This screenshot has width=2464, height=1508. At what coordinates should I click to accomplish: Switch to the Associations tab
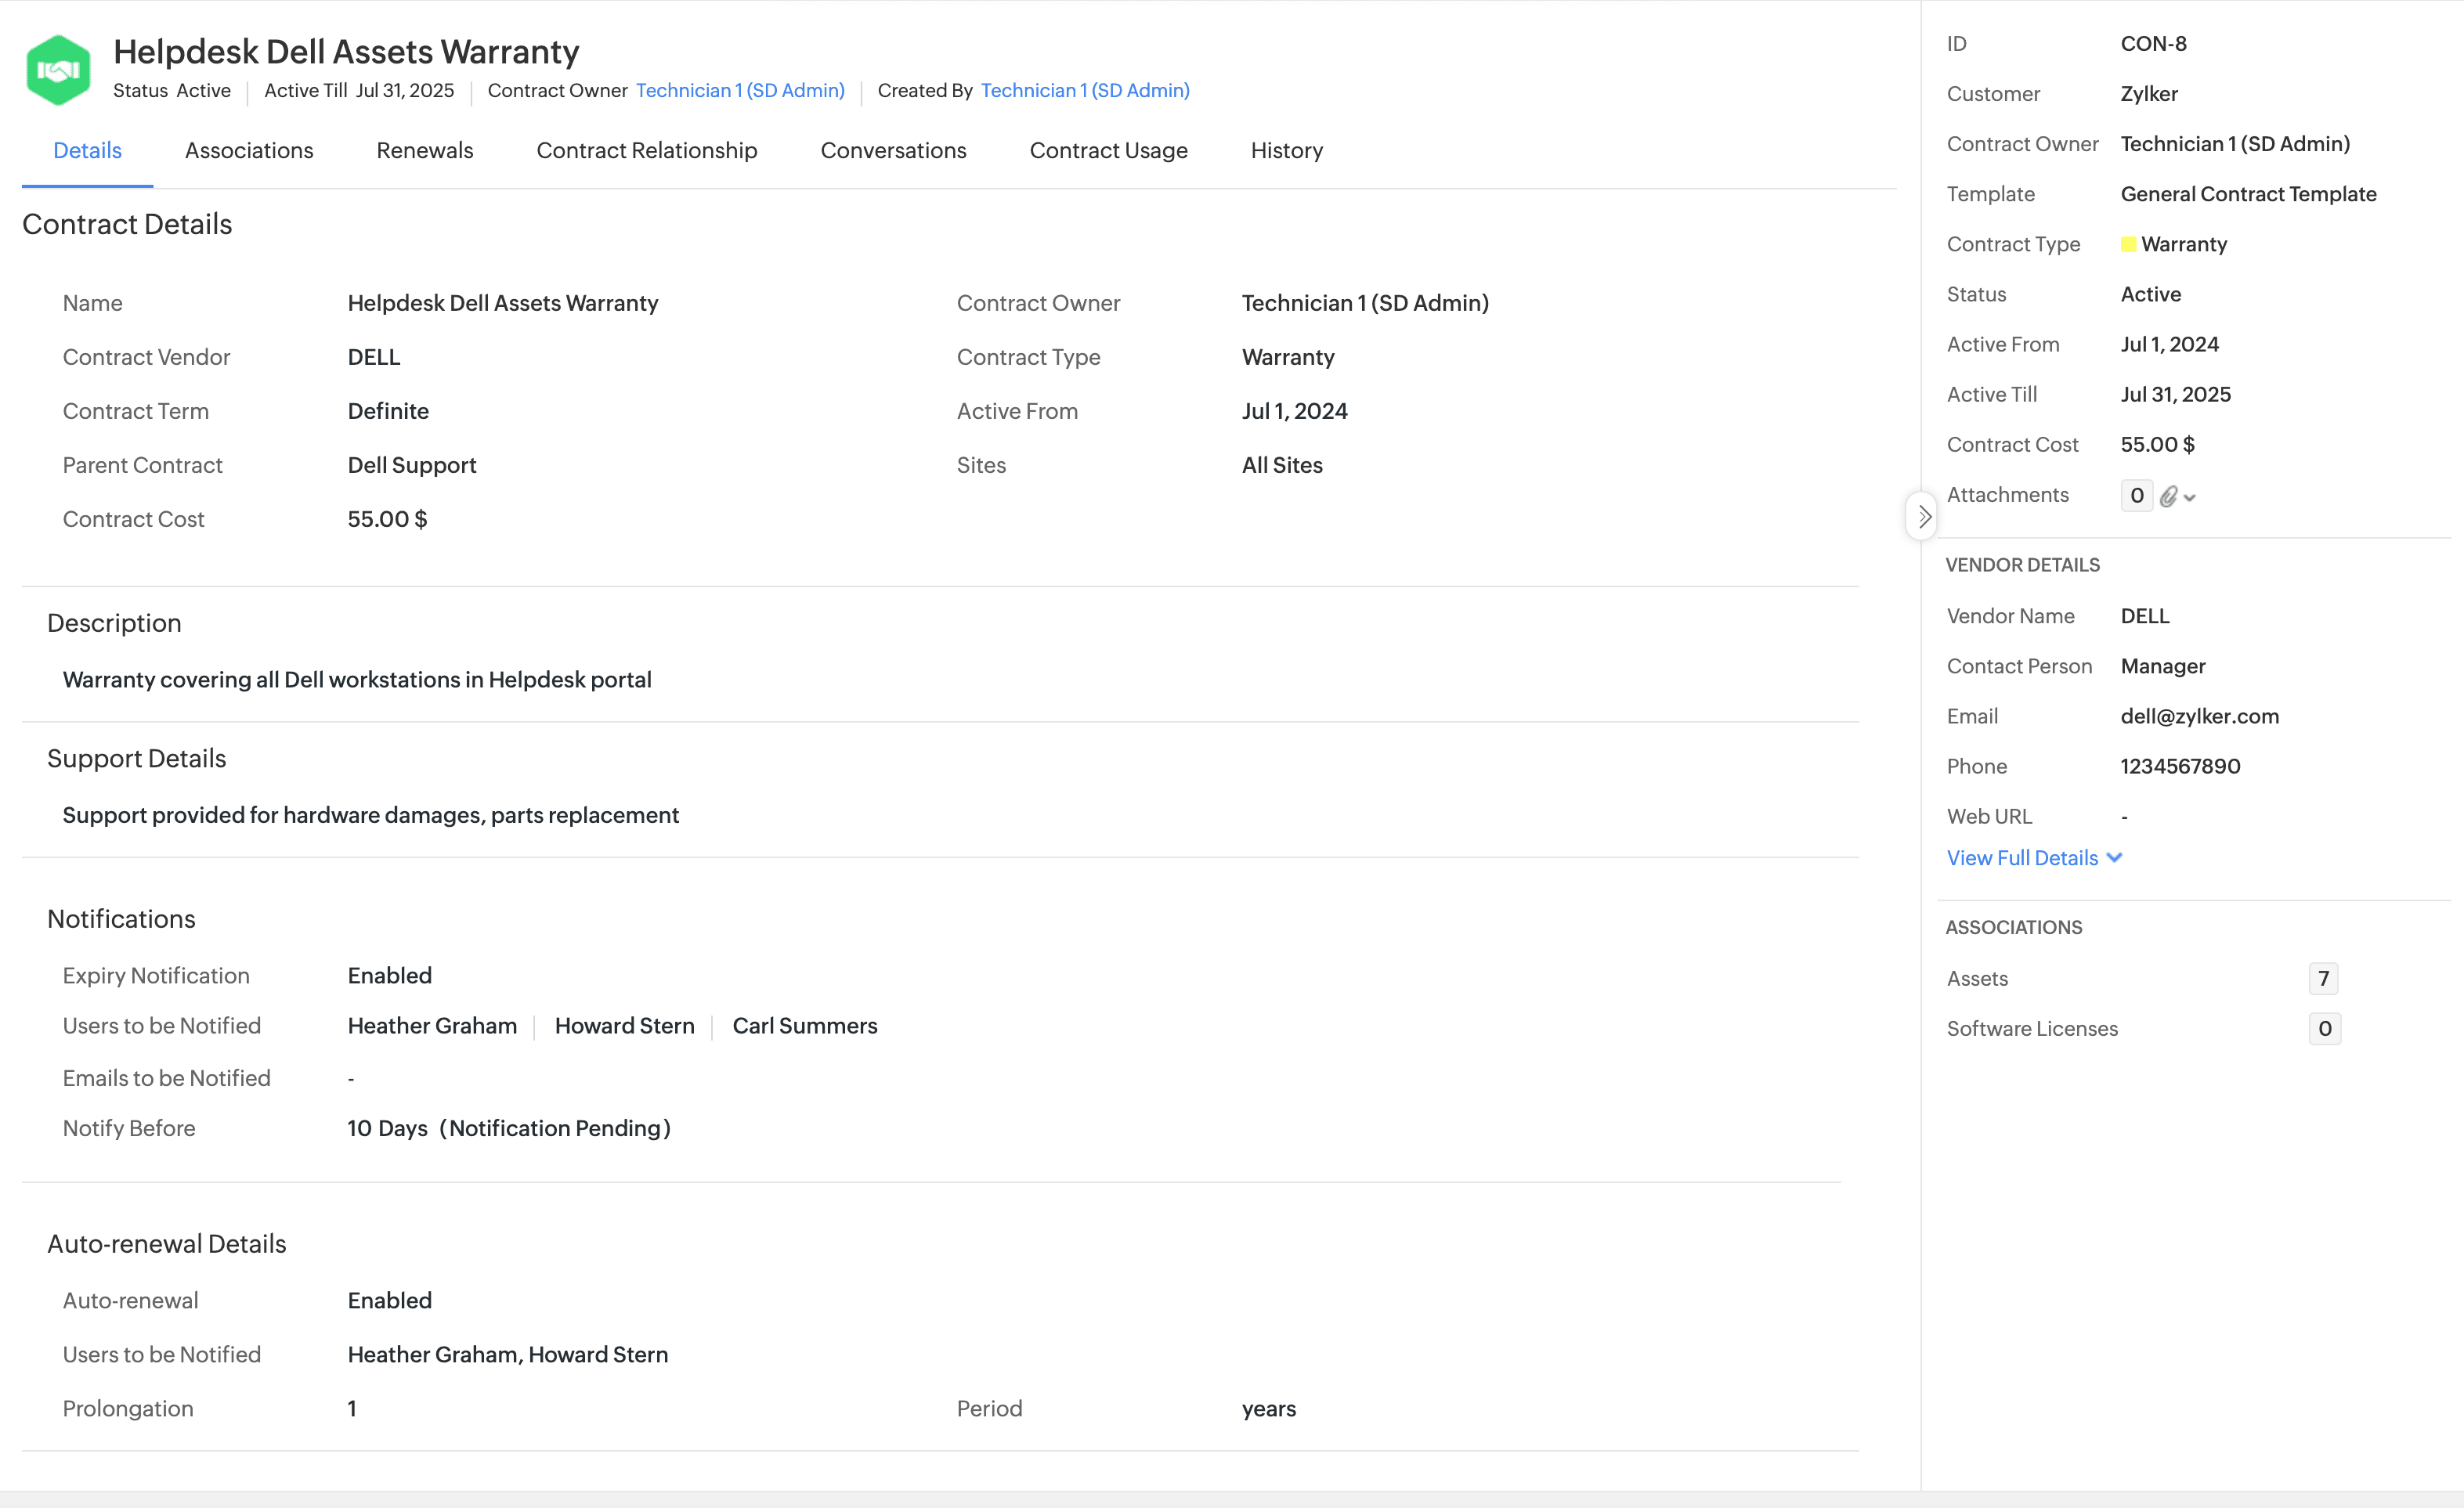(249, 150)
